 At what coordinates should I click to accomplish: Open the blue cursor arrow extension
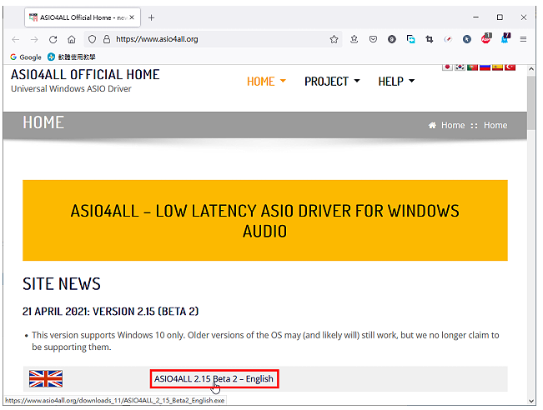click(467, 39)
